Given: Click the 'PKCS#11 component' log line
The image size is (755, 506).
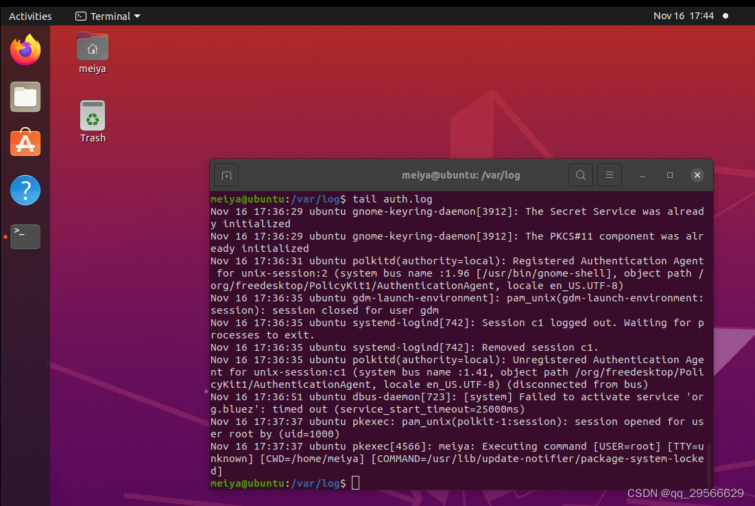Looking at the screenshot, I should (x=457, y=236).
